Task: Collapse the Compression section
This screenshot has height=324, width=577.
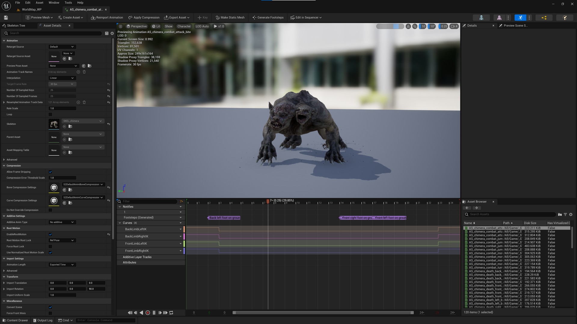Action: pos(4,166)
